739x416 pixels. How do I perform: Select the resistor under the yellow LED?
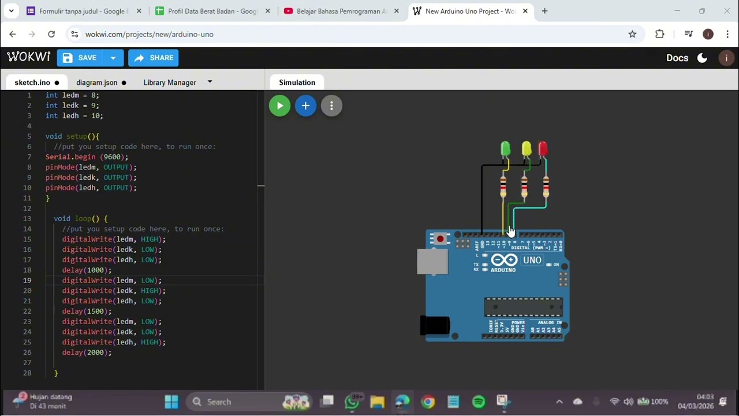click(x=524, y=186)
